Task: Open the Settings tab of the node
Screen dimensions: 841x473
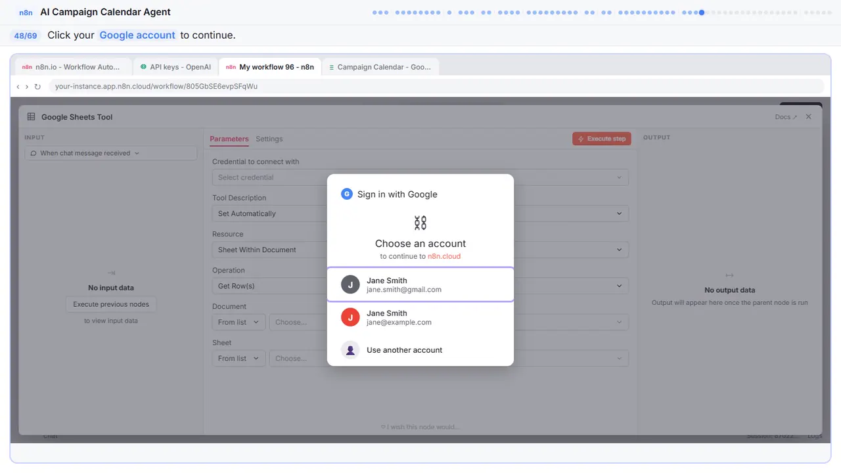Action: tap(269, 139)
